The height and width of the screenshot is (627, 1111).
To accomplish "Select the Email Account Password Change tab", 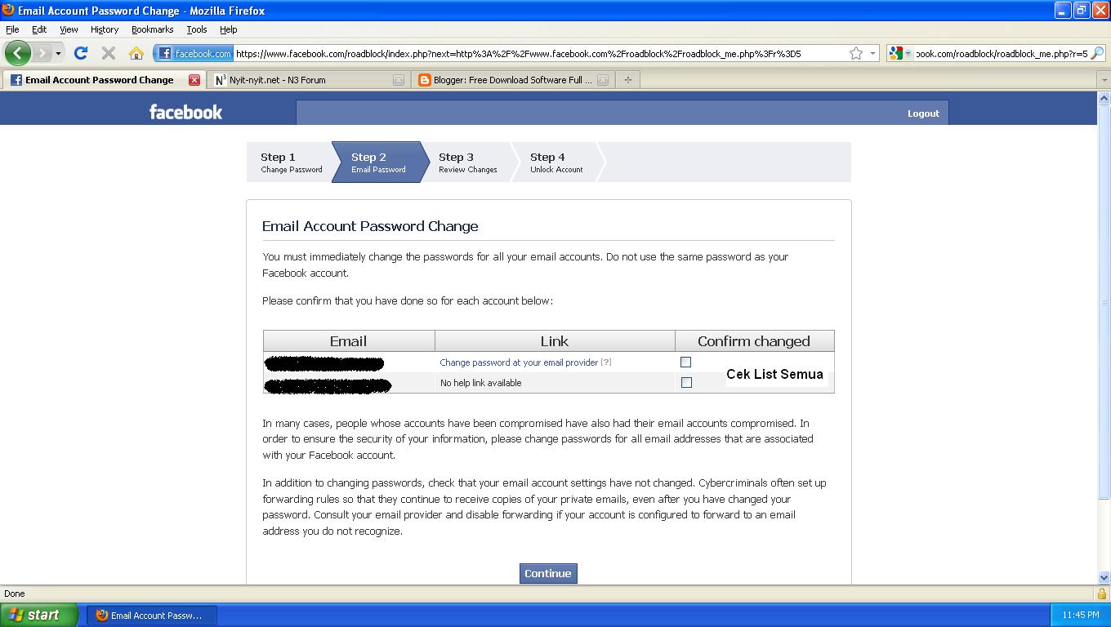I will pos(103,80).
